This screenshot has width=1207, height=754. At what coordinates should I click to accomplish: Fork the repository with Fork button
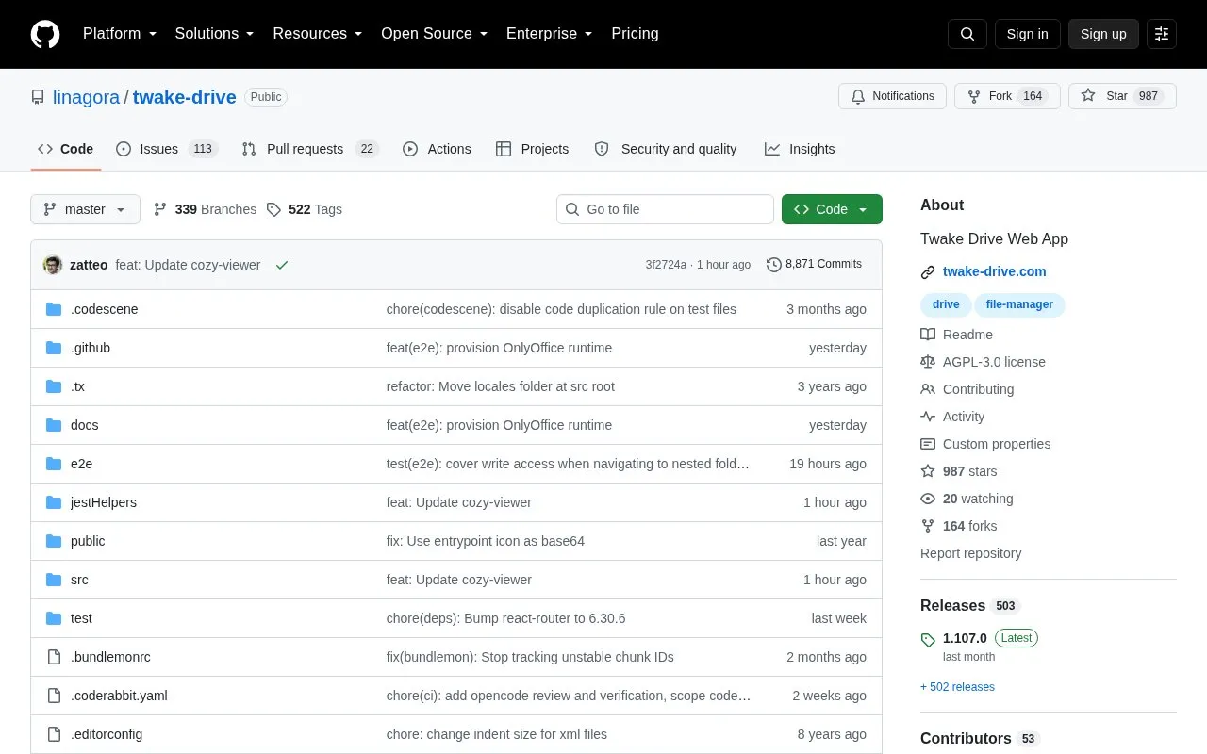[1007, 96]
